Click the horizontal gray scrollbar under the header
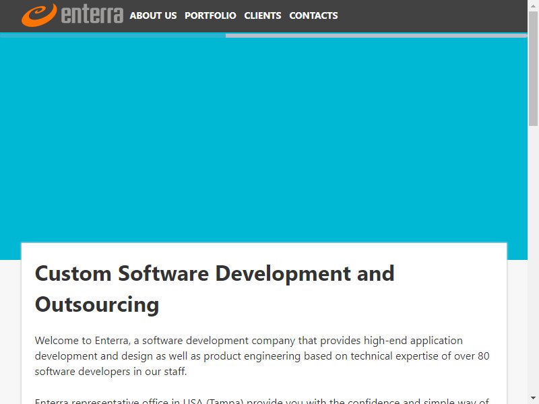 click(x=376, y=36)
